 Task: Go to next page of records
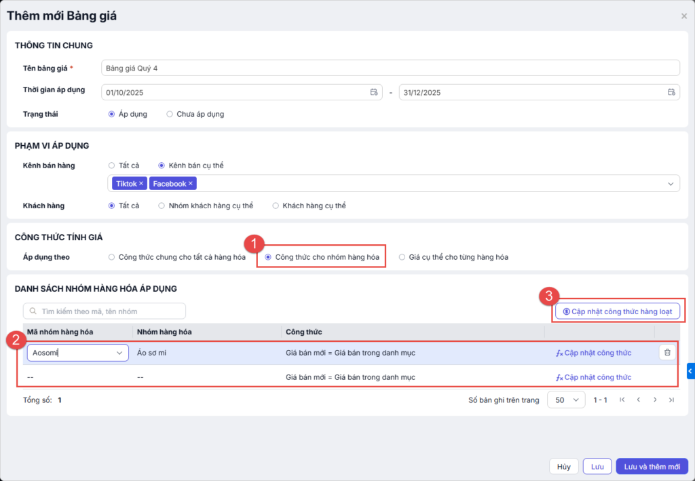655,400
